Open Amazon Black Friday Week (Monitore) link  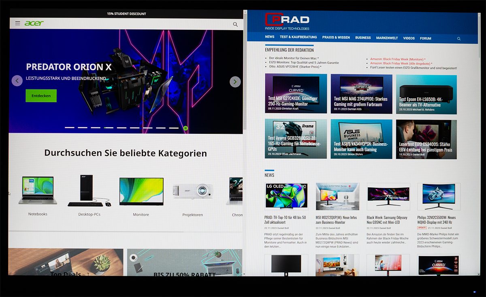click(398, 59)
